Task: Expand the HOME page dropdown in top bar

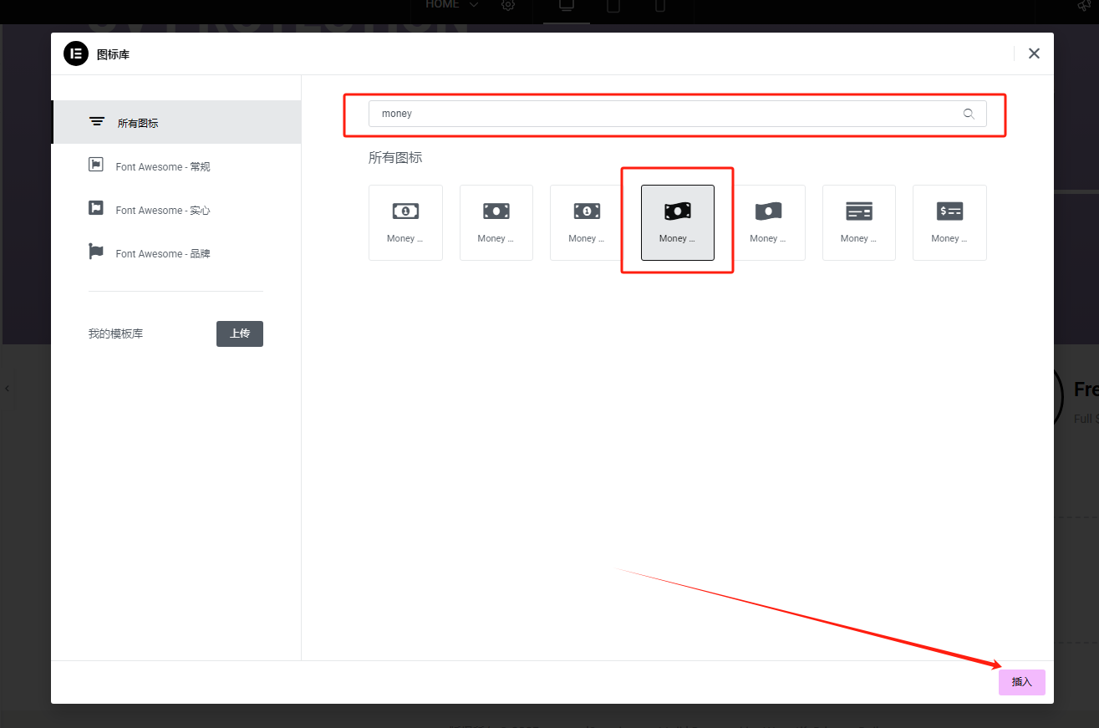Action: click(452, 5)
